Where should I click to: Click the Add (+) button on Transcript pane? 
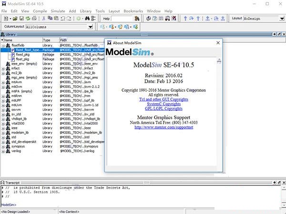tap(275, 183)
